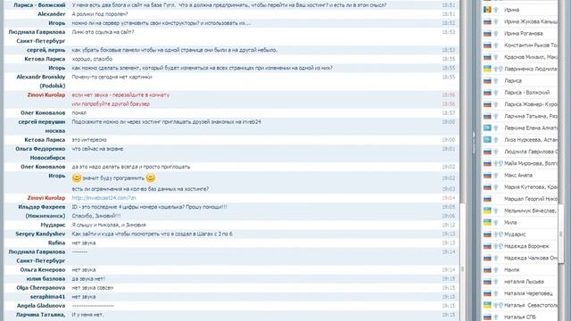Click the status icon beside Ларчина Татьяна in list
The image size is (571, 321).
pos(496,116)
